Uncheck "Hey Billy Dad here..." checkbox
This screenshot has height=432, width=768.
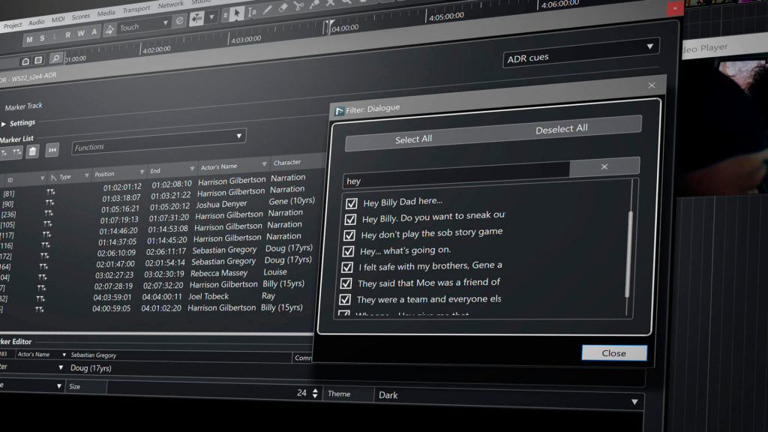[x=351, y=203]
